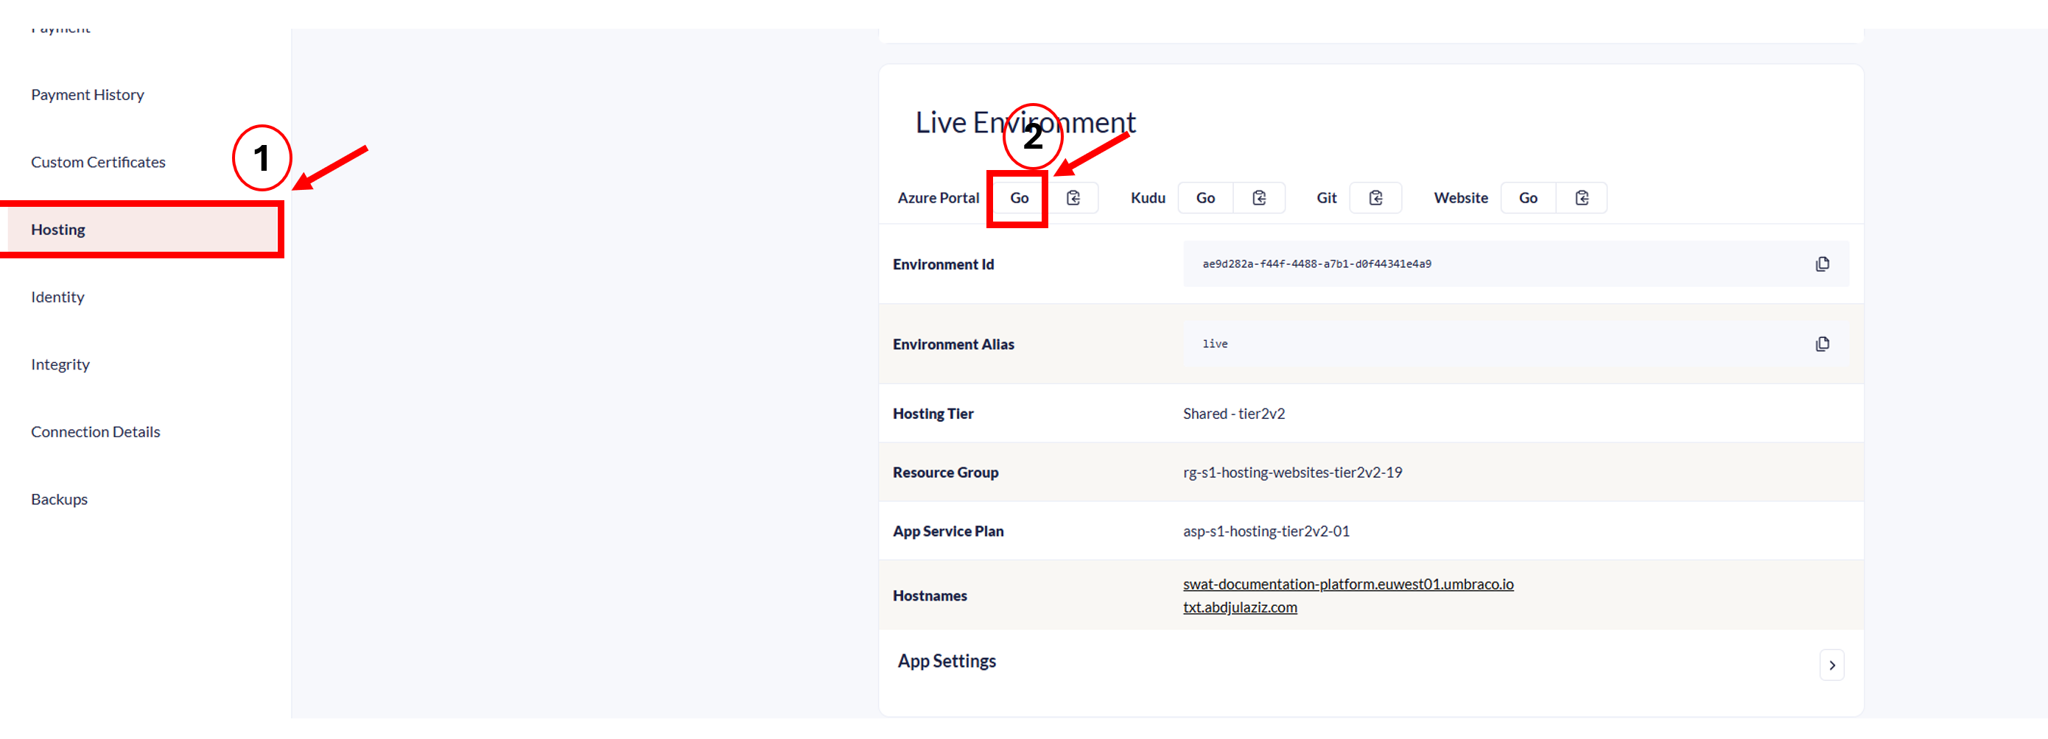Open Kudu with its Go button

pyautogui.click(x=1204, y=198)
